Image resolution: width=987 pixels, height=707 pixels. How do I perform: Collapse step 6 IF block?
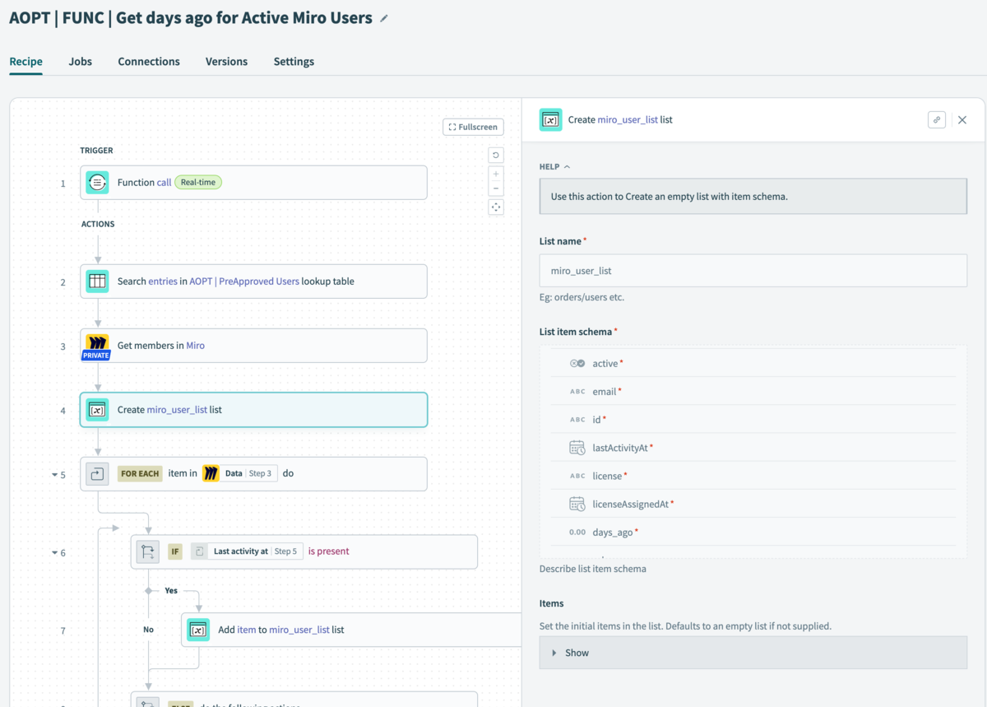pyautogui.click(x=55, y=552)
